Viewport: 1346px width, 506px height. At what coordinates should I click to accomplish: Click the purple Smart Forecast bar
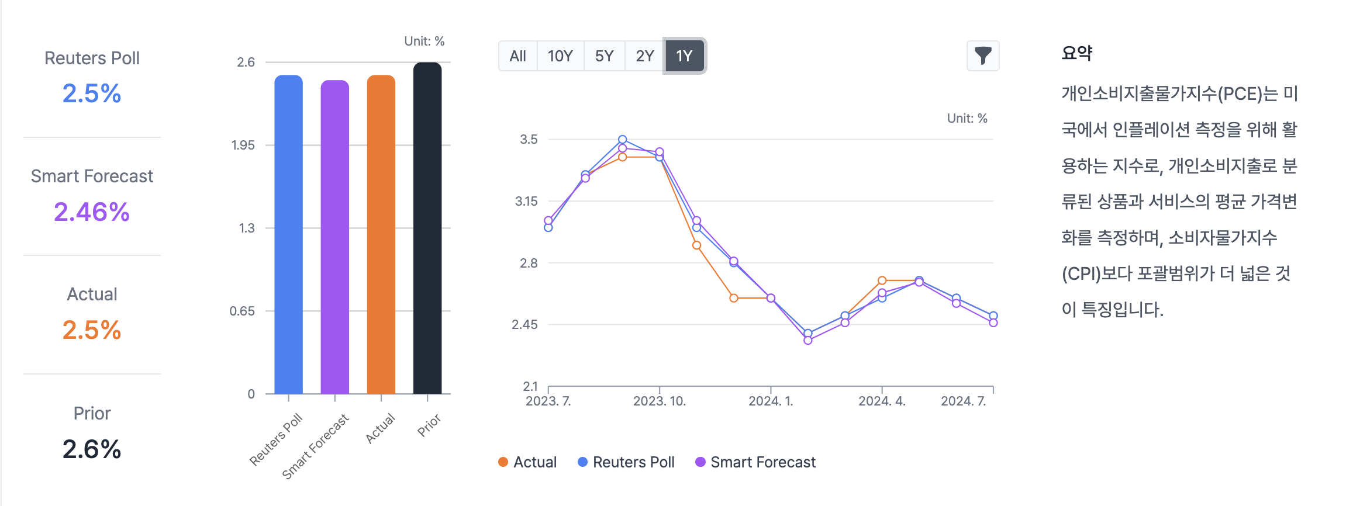[x=334, y=237]
